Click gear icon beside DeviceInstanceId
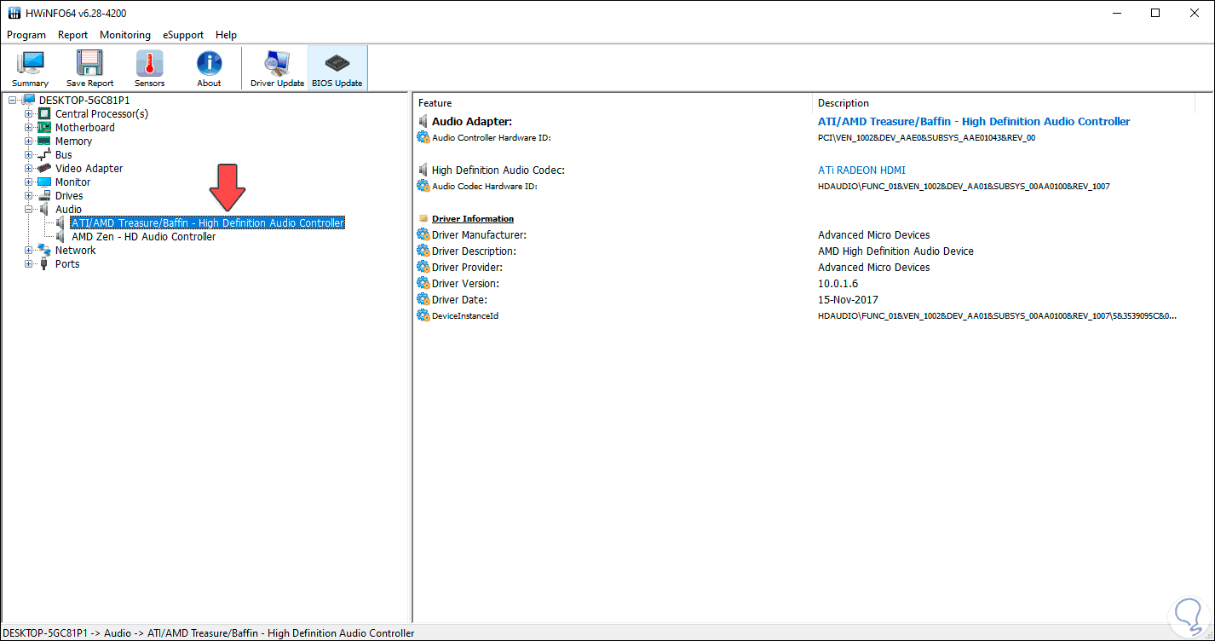 coord(423,315)
